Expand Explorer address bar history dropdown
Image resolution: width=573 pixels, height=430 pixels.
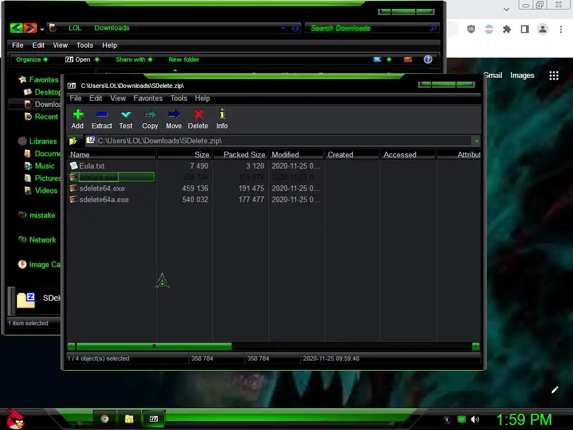coord(283,28)
